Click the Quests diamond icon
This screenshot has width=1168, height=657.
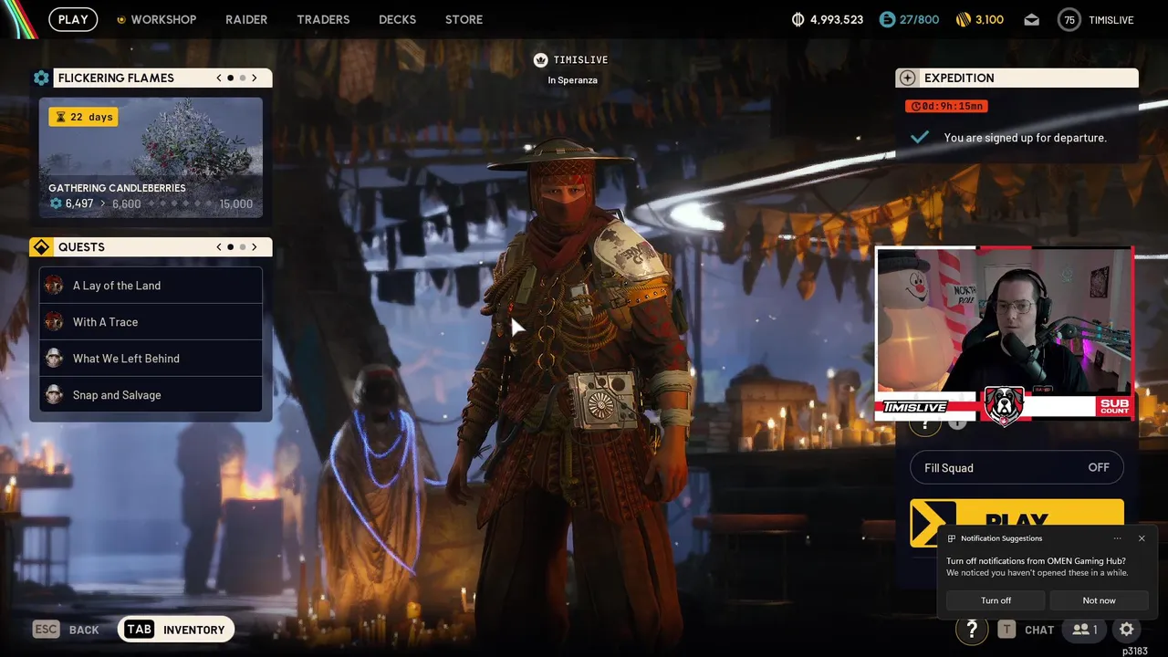click(x=41, y=247)
